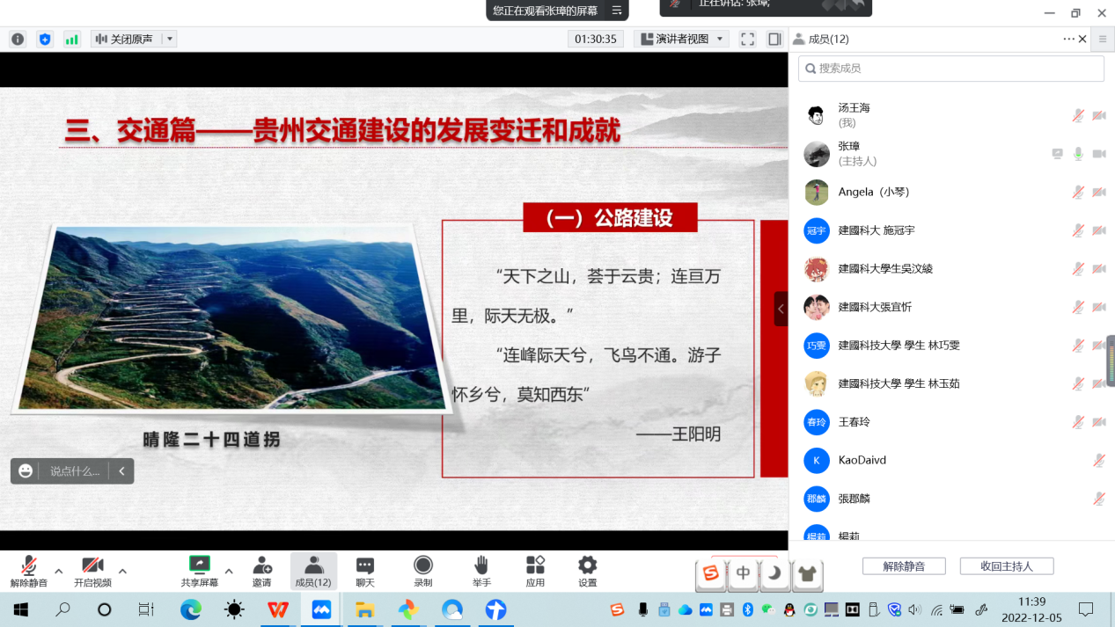
Task: Click the 收回主持人 button
Action: click(1006, 566)
